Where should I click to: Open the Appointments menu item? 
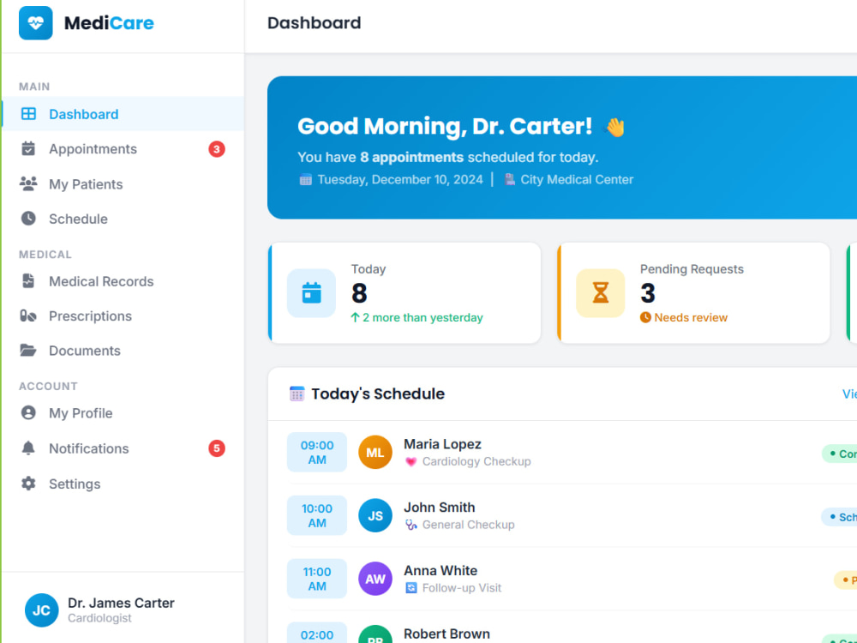123,148
